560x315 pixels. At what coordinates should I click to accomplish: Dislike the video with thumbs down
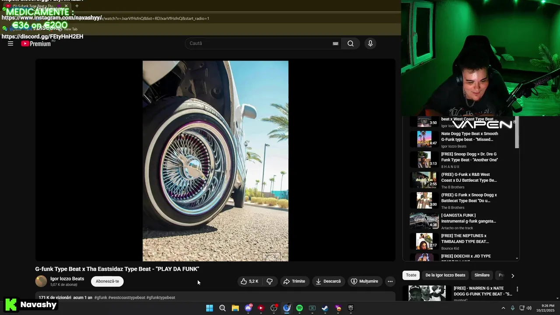click(x=269, y=281)
